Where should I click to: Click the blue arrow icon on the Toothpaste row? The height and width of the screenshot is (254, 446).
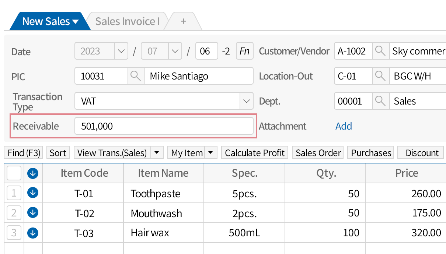[x=32, y=193]
